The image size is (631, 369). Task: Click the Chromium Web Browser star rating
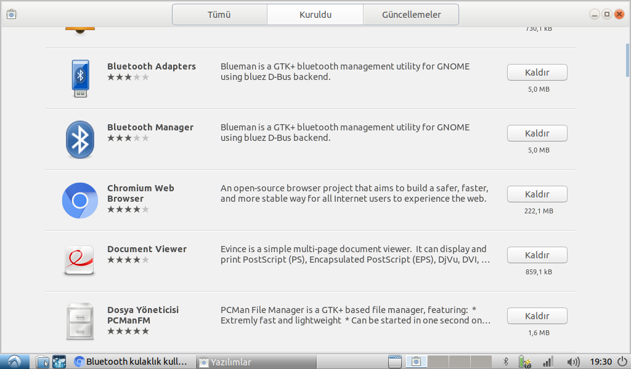pyautogui.click(x=128, y=209)
